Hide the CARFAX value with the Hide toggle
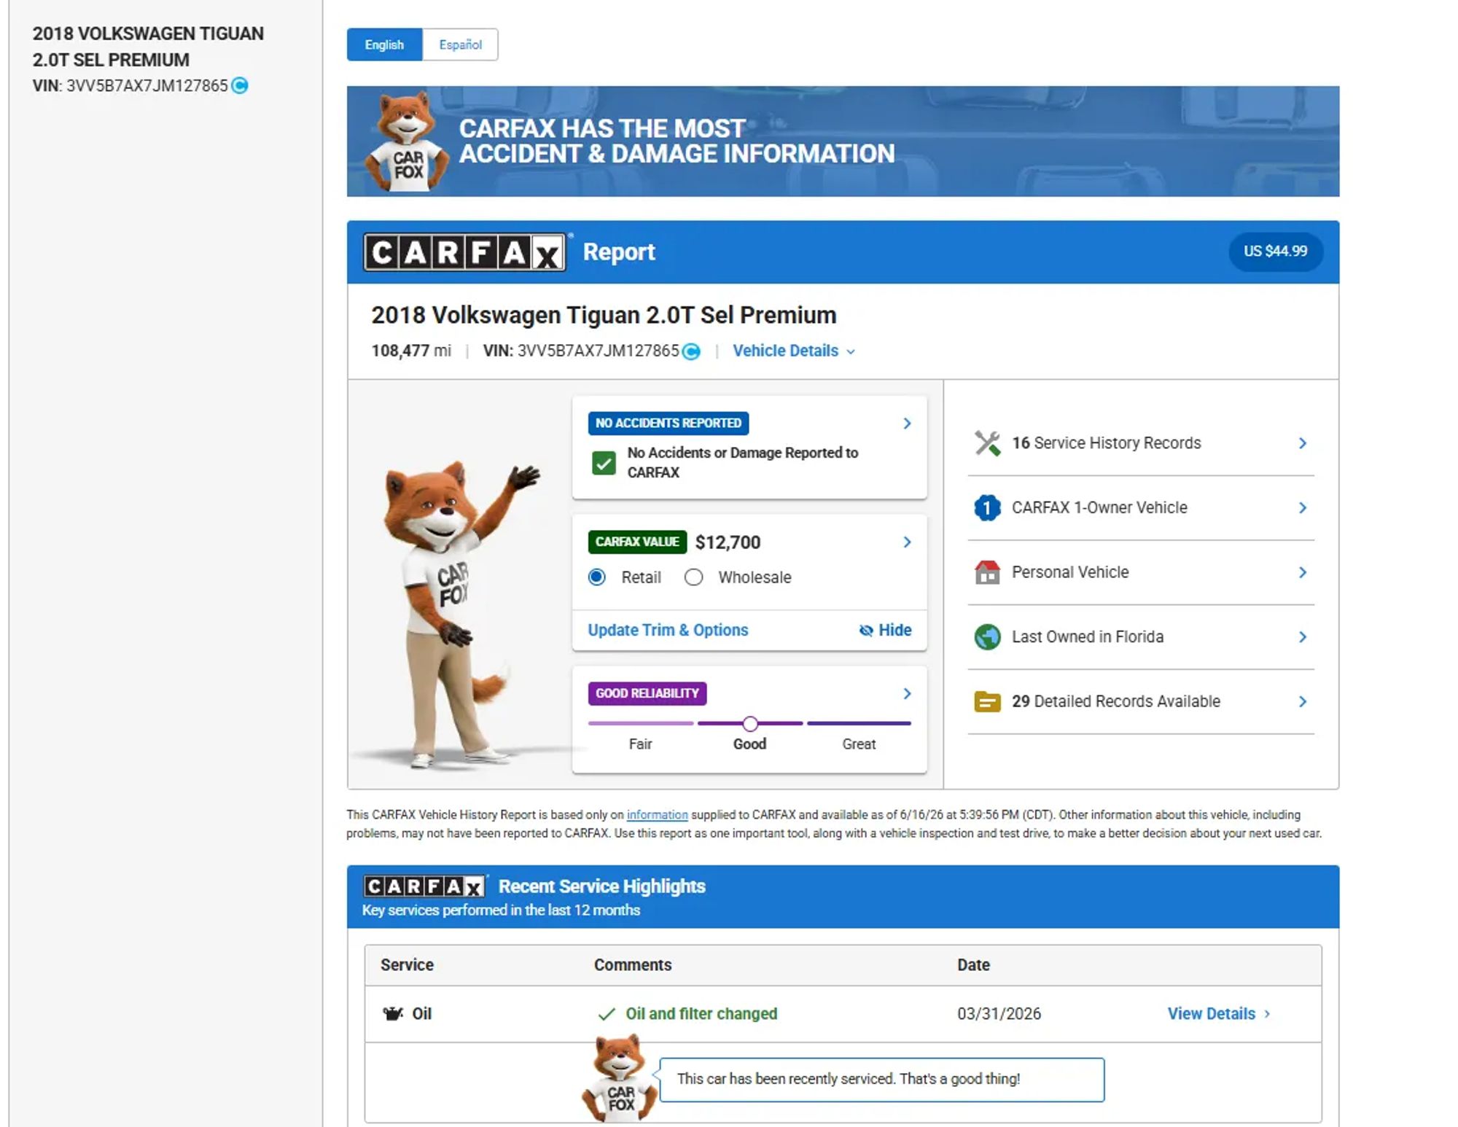 (x=885, y=630)
